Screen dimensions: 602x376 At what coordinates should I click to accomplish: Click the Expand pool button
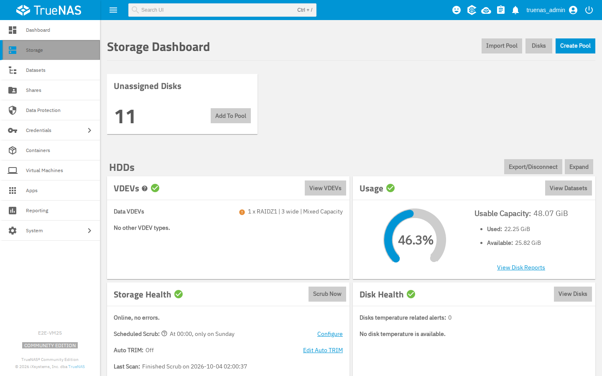click(x=579, y=167)
